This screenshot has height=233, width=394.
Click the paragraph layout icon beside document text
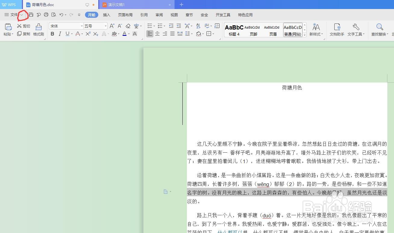pyautogui.click(x=166, y=192)
